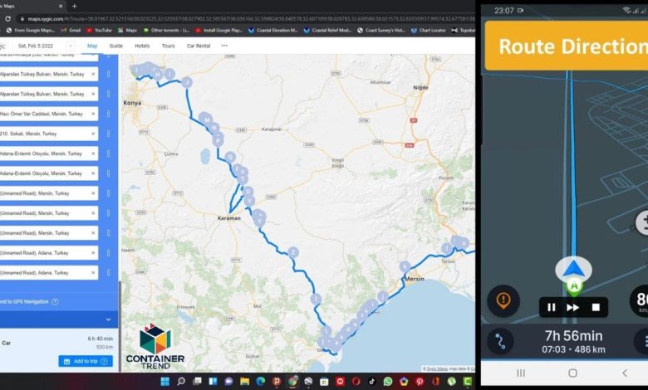Grab the Hacı Ömer Var Caddesi reorder handle

(108, 114)
